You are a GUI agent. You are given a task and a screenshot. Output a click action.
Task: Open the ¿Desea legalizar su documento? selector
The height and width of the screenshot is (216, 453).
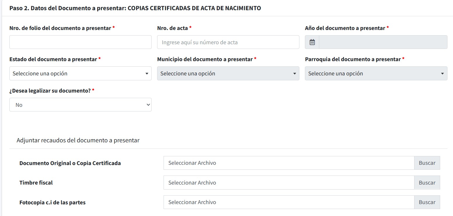click(80, 105)
